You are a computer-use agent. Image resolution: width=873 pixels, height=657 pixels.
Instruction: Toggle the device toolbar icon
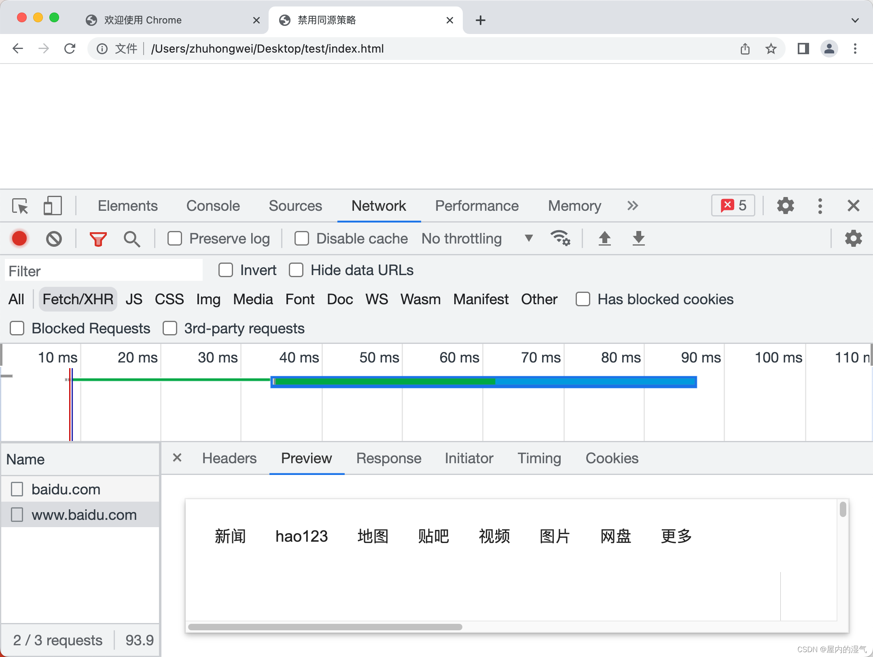[53, 206]
